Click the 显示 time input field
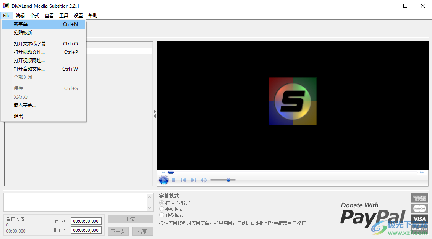Image resolution: width=432 pixels, height=239 pixels. (x=86, y=221)
